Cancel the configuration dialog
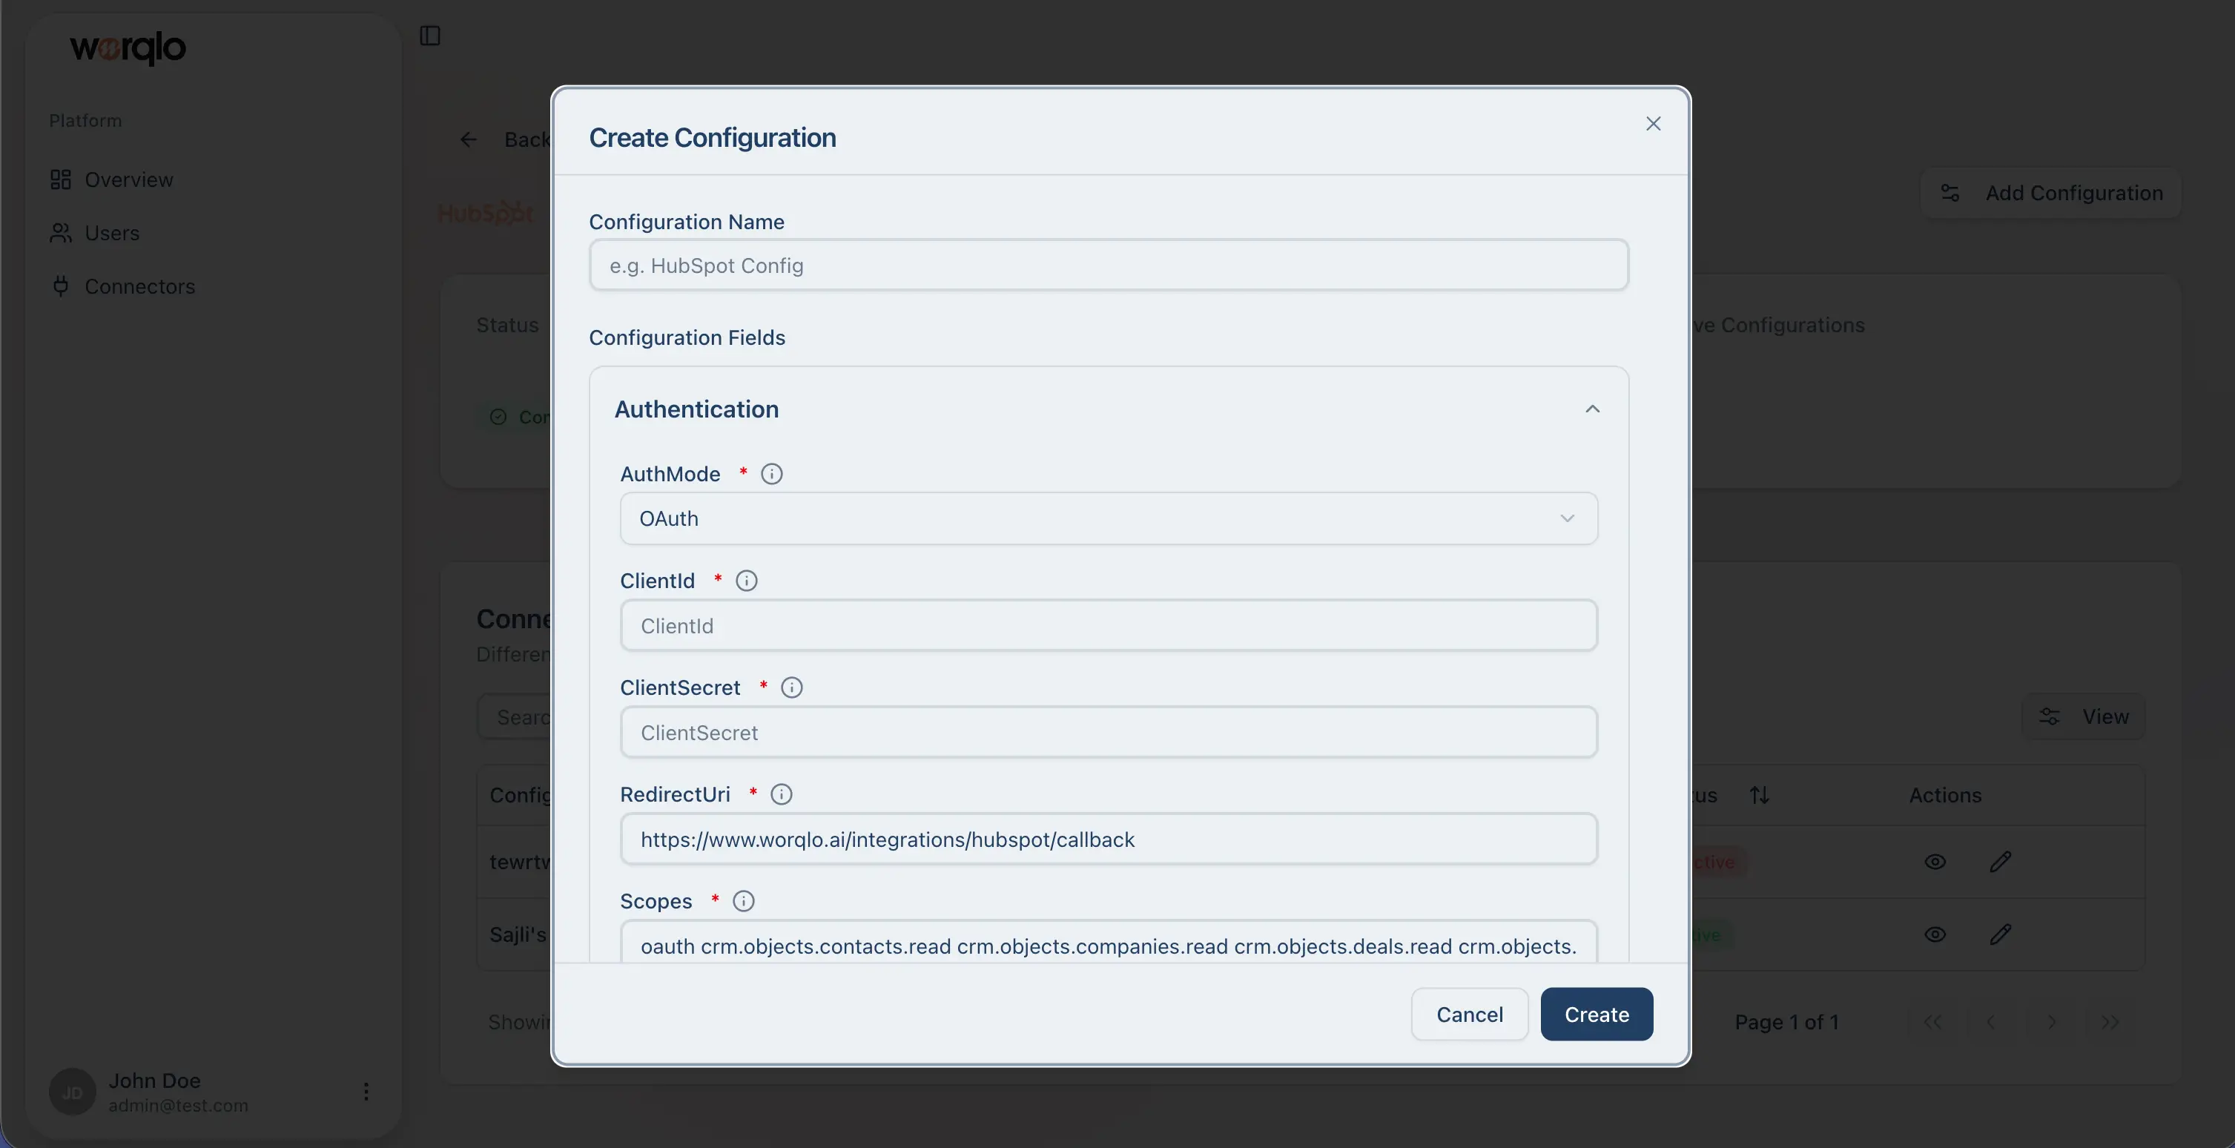 coord(1468,1015)
